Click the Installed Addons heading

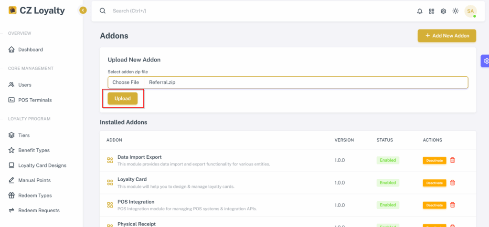point(124,123)
